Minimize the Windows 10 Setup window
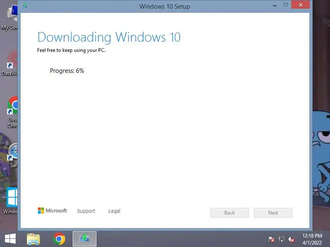 coord(275,5)
